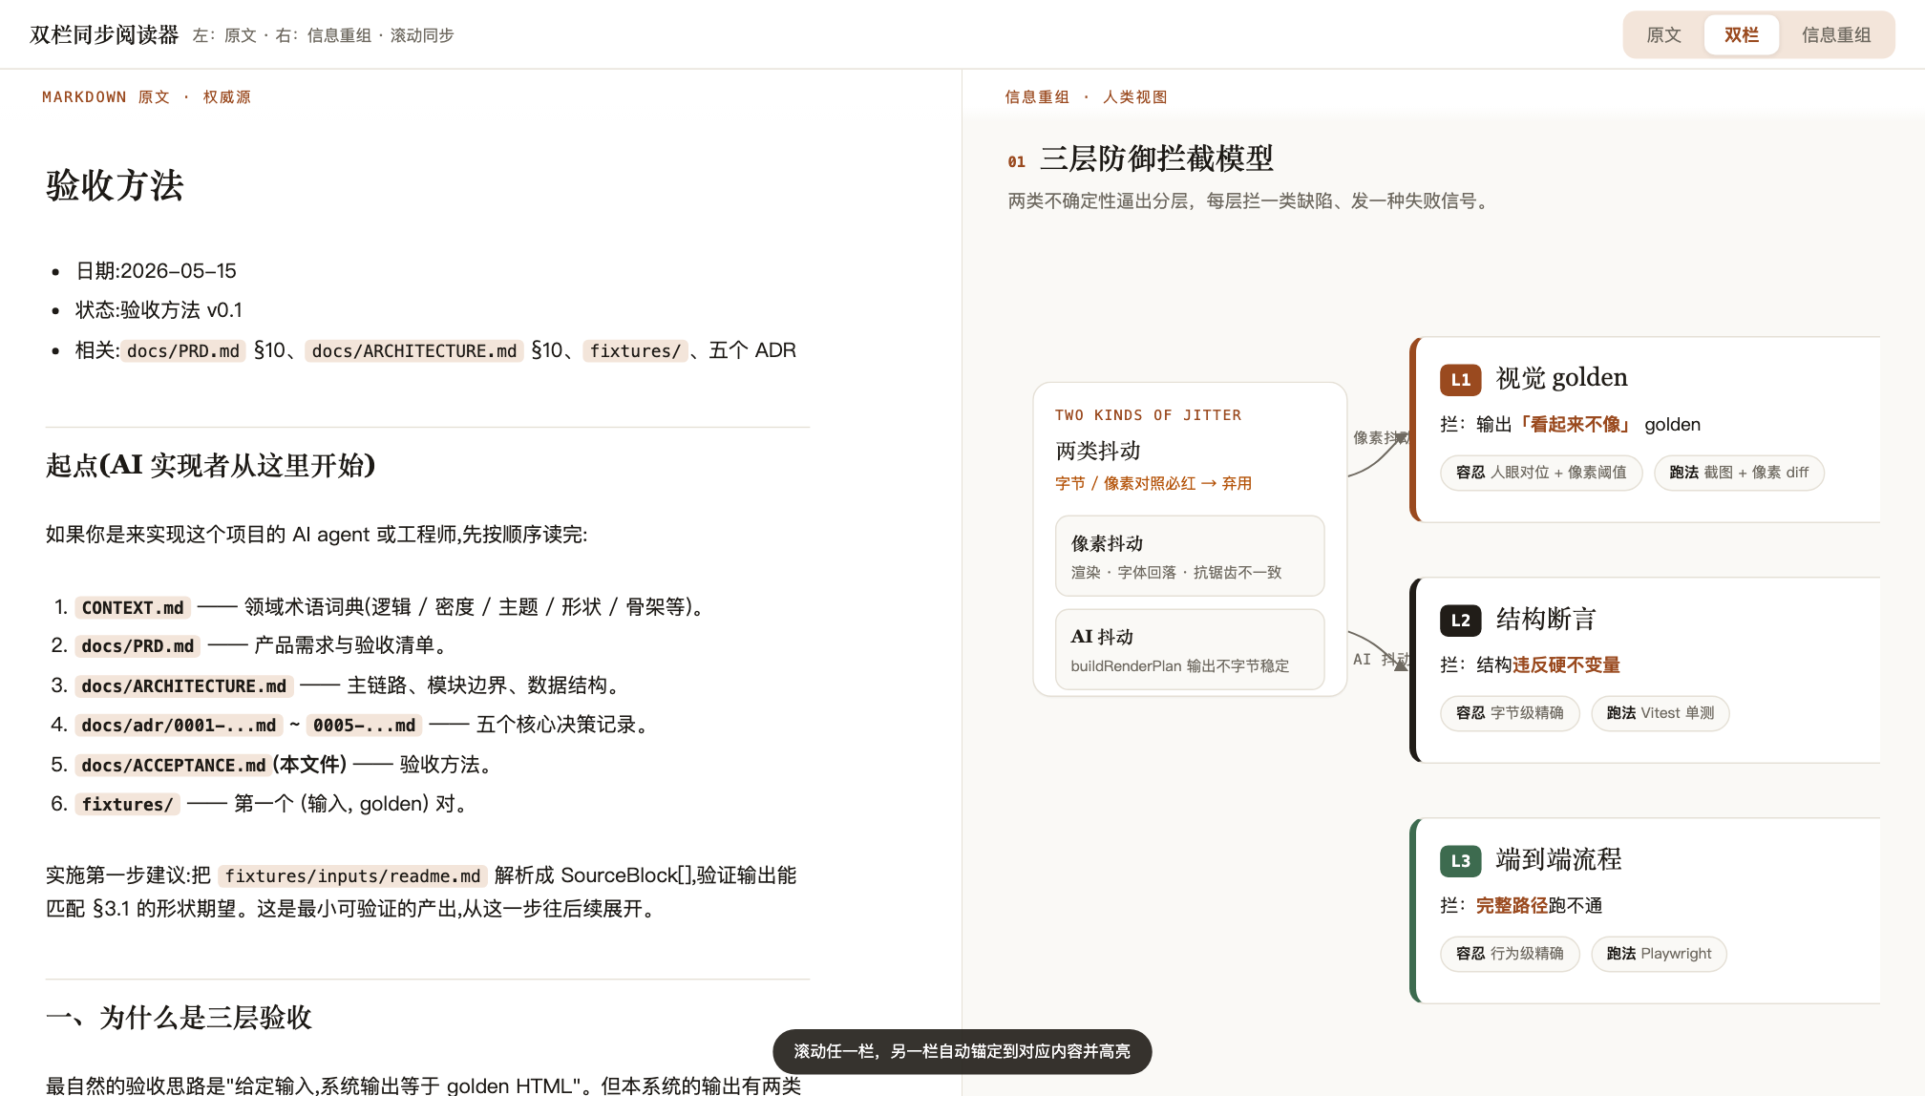Screen dimensions: 1925x1096
Task: Click the L1 badge on 视觉 golden card
Action: click(1460, 379)
